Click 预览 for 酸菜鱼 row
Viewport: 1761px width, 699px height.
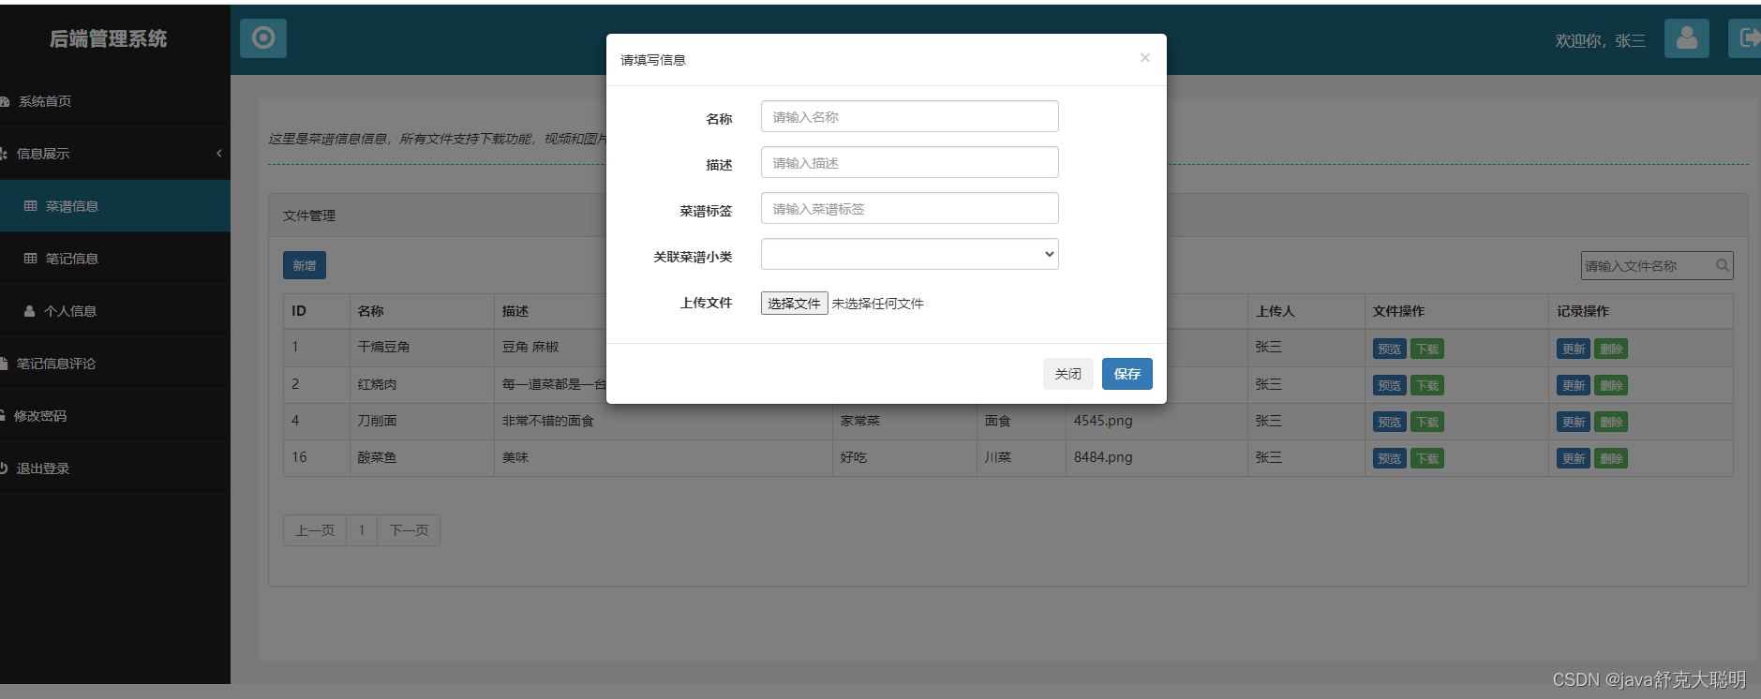[1390, 458]
